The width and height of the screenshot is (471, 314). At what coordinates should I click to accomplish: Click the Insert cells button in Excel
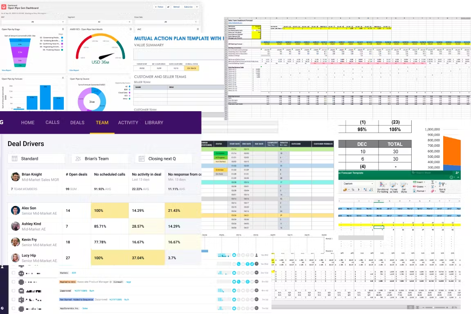click(x=418, y=182)
